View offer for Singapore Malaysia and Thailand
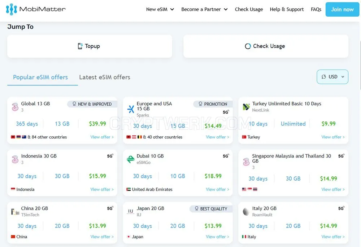Image resolution: width=361 pixels, height=247 pixels. tap(333, 190)
